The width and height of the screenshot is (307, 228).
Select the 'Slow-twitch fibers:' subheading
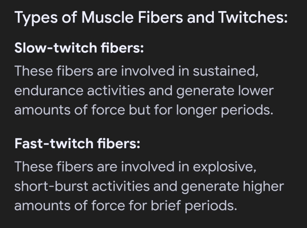(x=79, y=48)
